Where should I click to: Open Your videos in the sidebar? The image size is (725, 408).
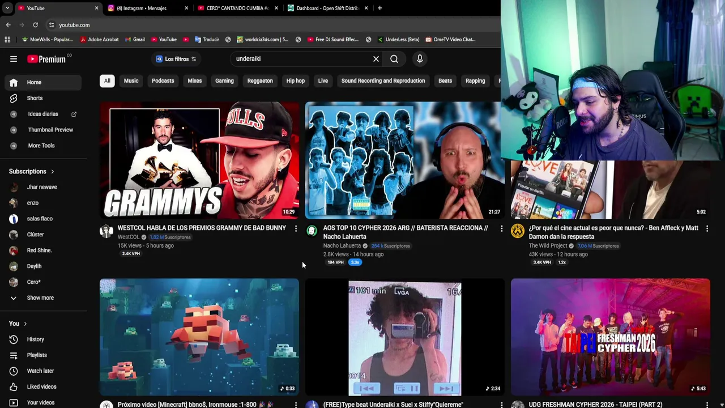pyautogui.click(x=43, y=402)
